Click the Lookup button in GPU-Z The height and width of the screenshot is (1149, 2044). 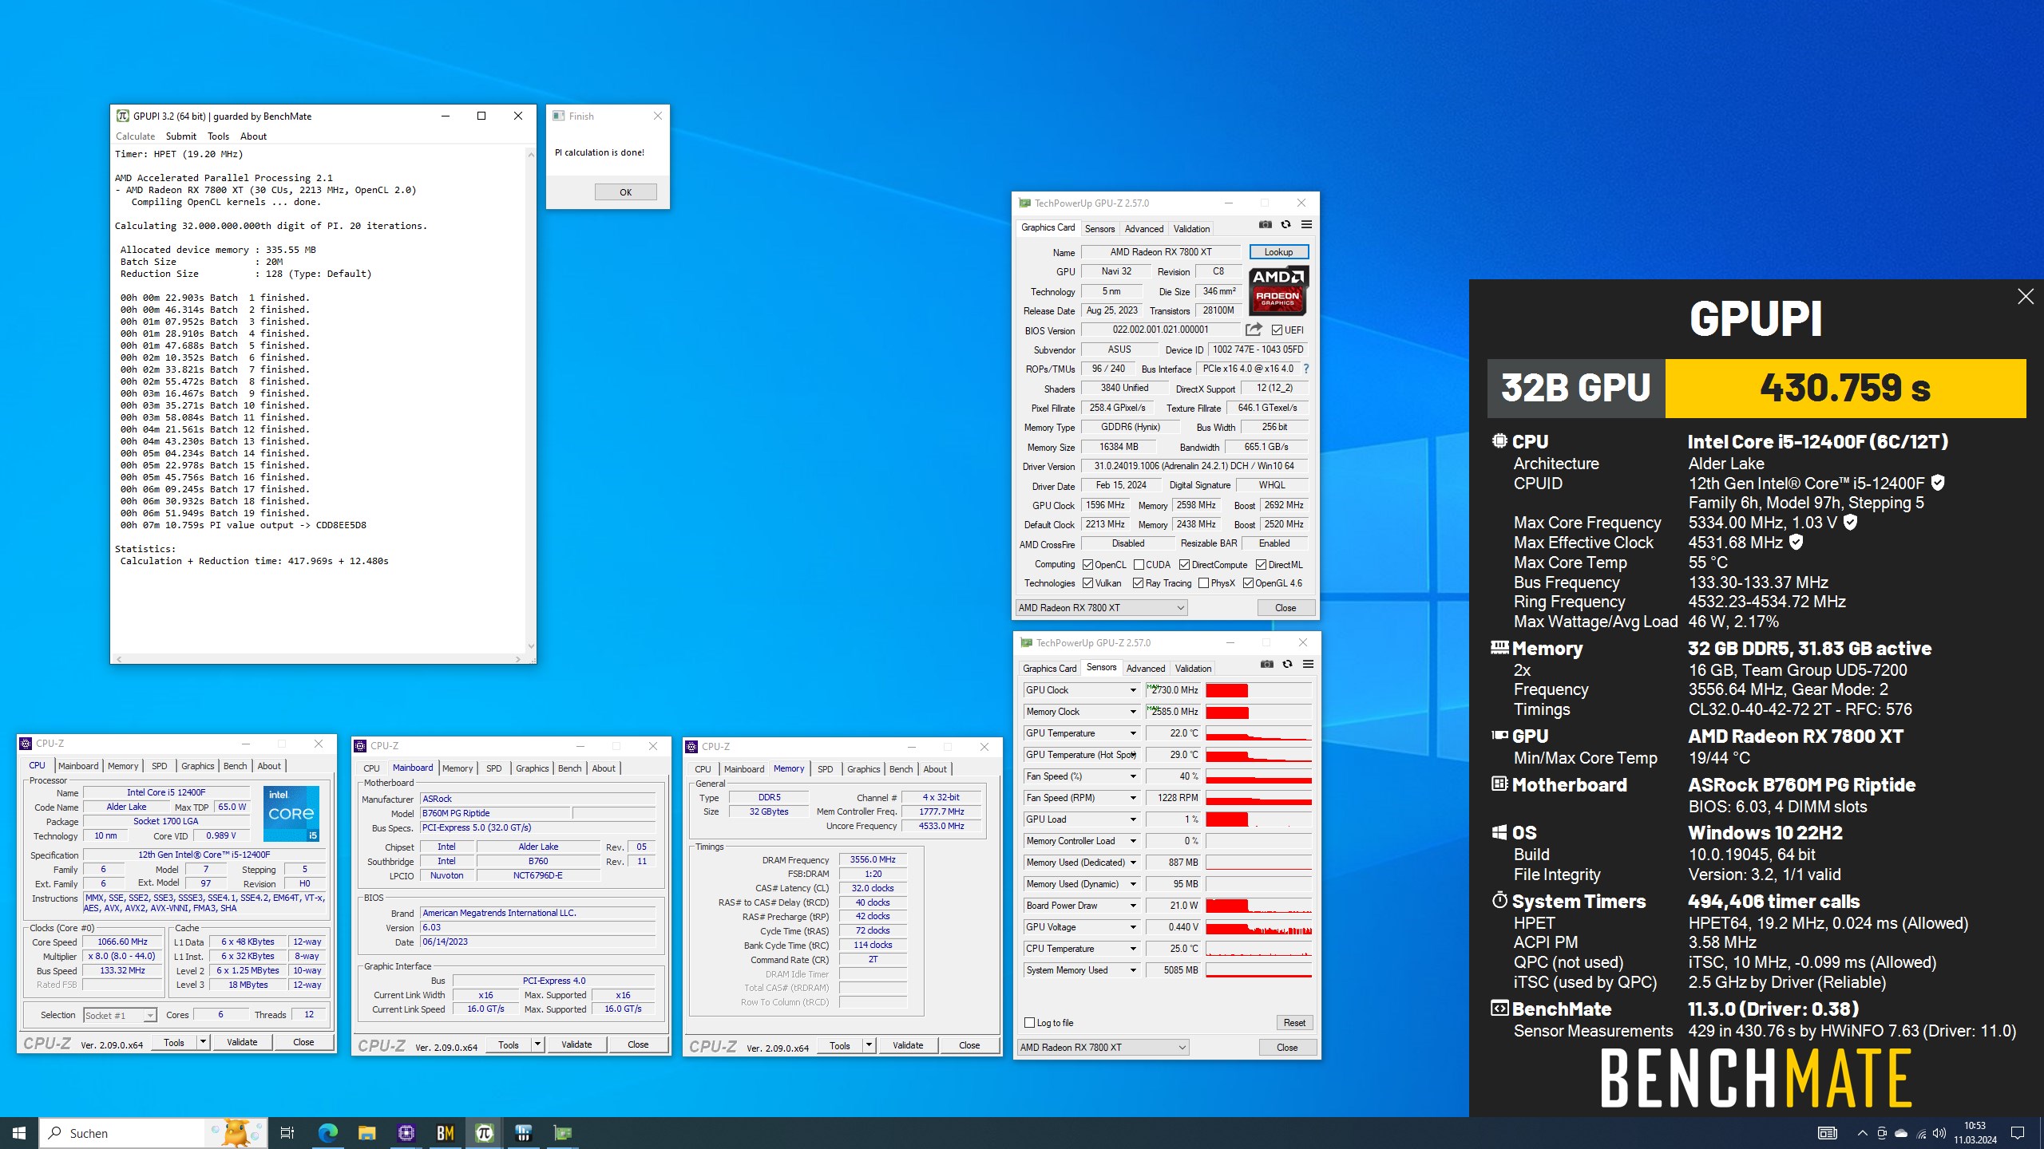click(x=1278, y=252)
